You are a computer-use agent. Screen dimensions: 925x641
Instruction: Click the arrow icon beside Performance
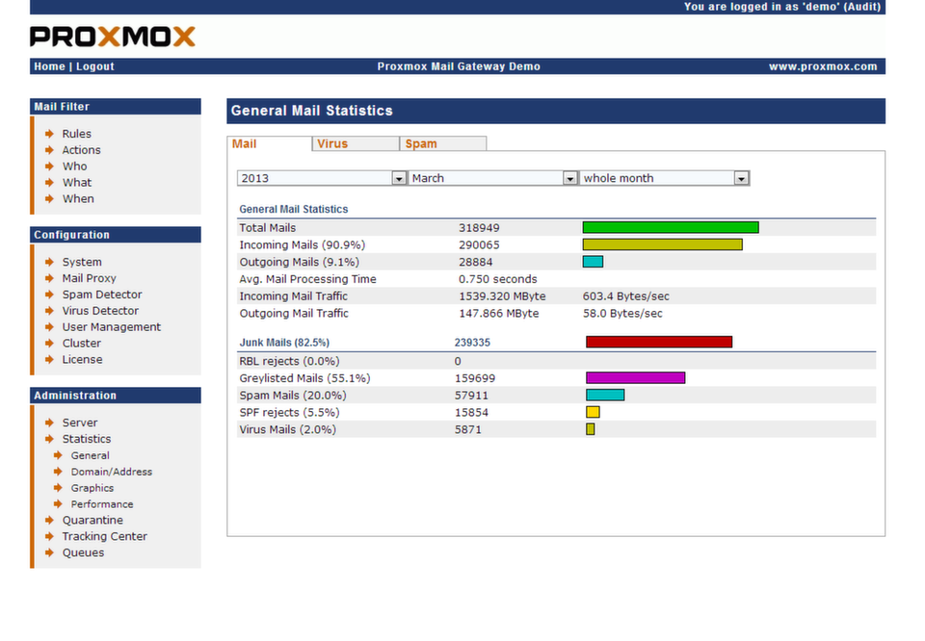point(58,504)
